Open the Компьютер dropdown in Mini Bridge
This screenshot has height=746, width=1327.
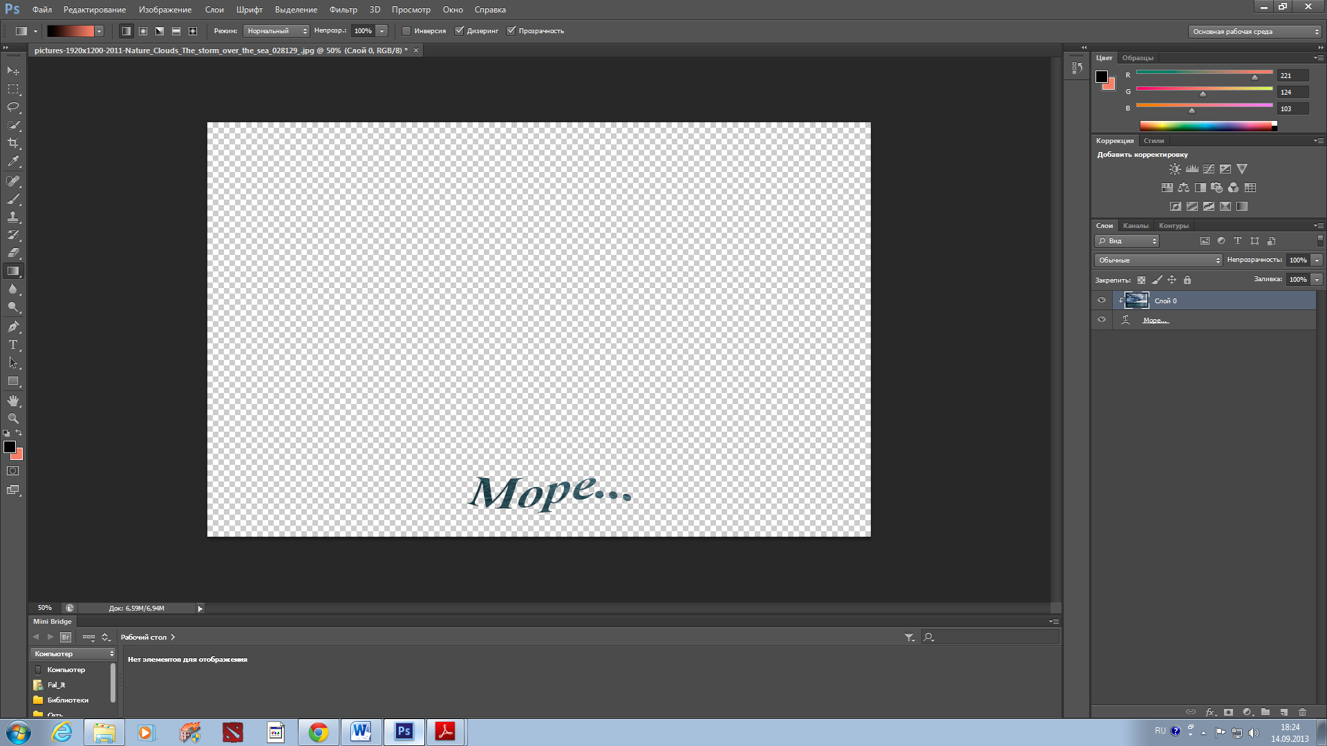coord(73,653)
